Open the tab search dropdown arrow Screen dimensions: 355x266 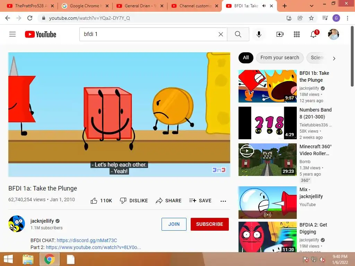pyautogui.click(x=312, y=6)
